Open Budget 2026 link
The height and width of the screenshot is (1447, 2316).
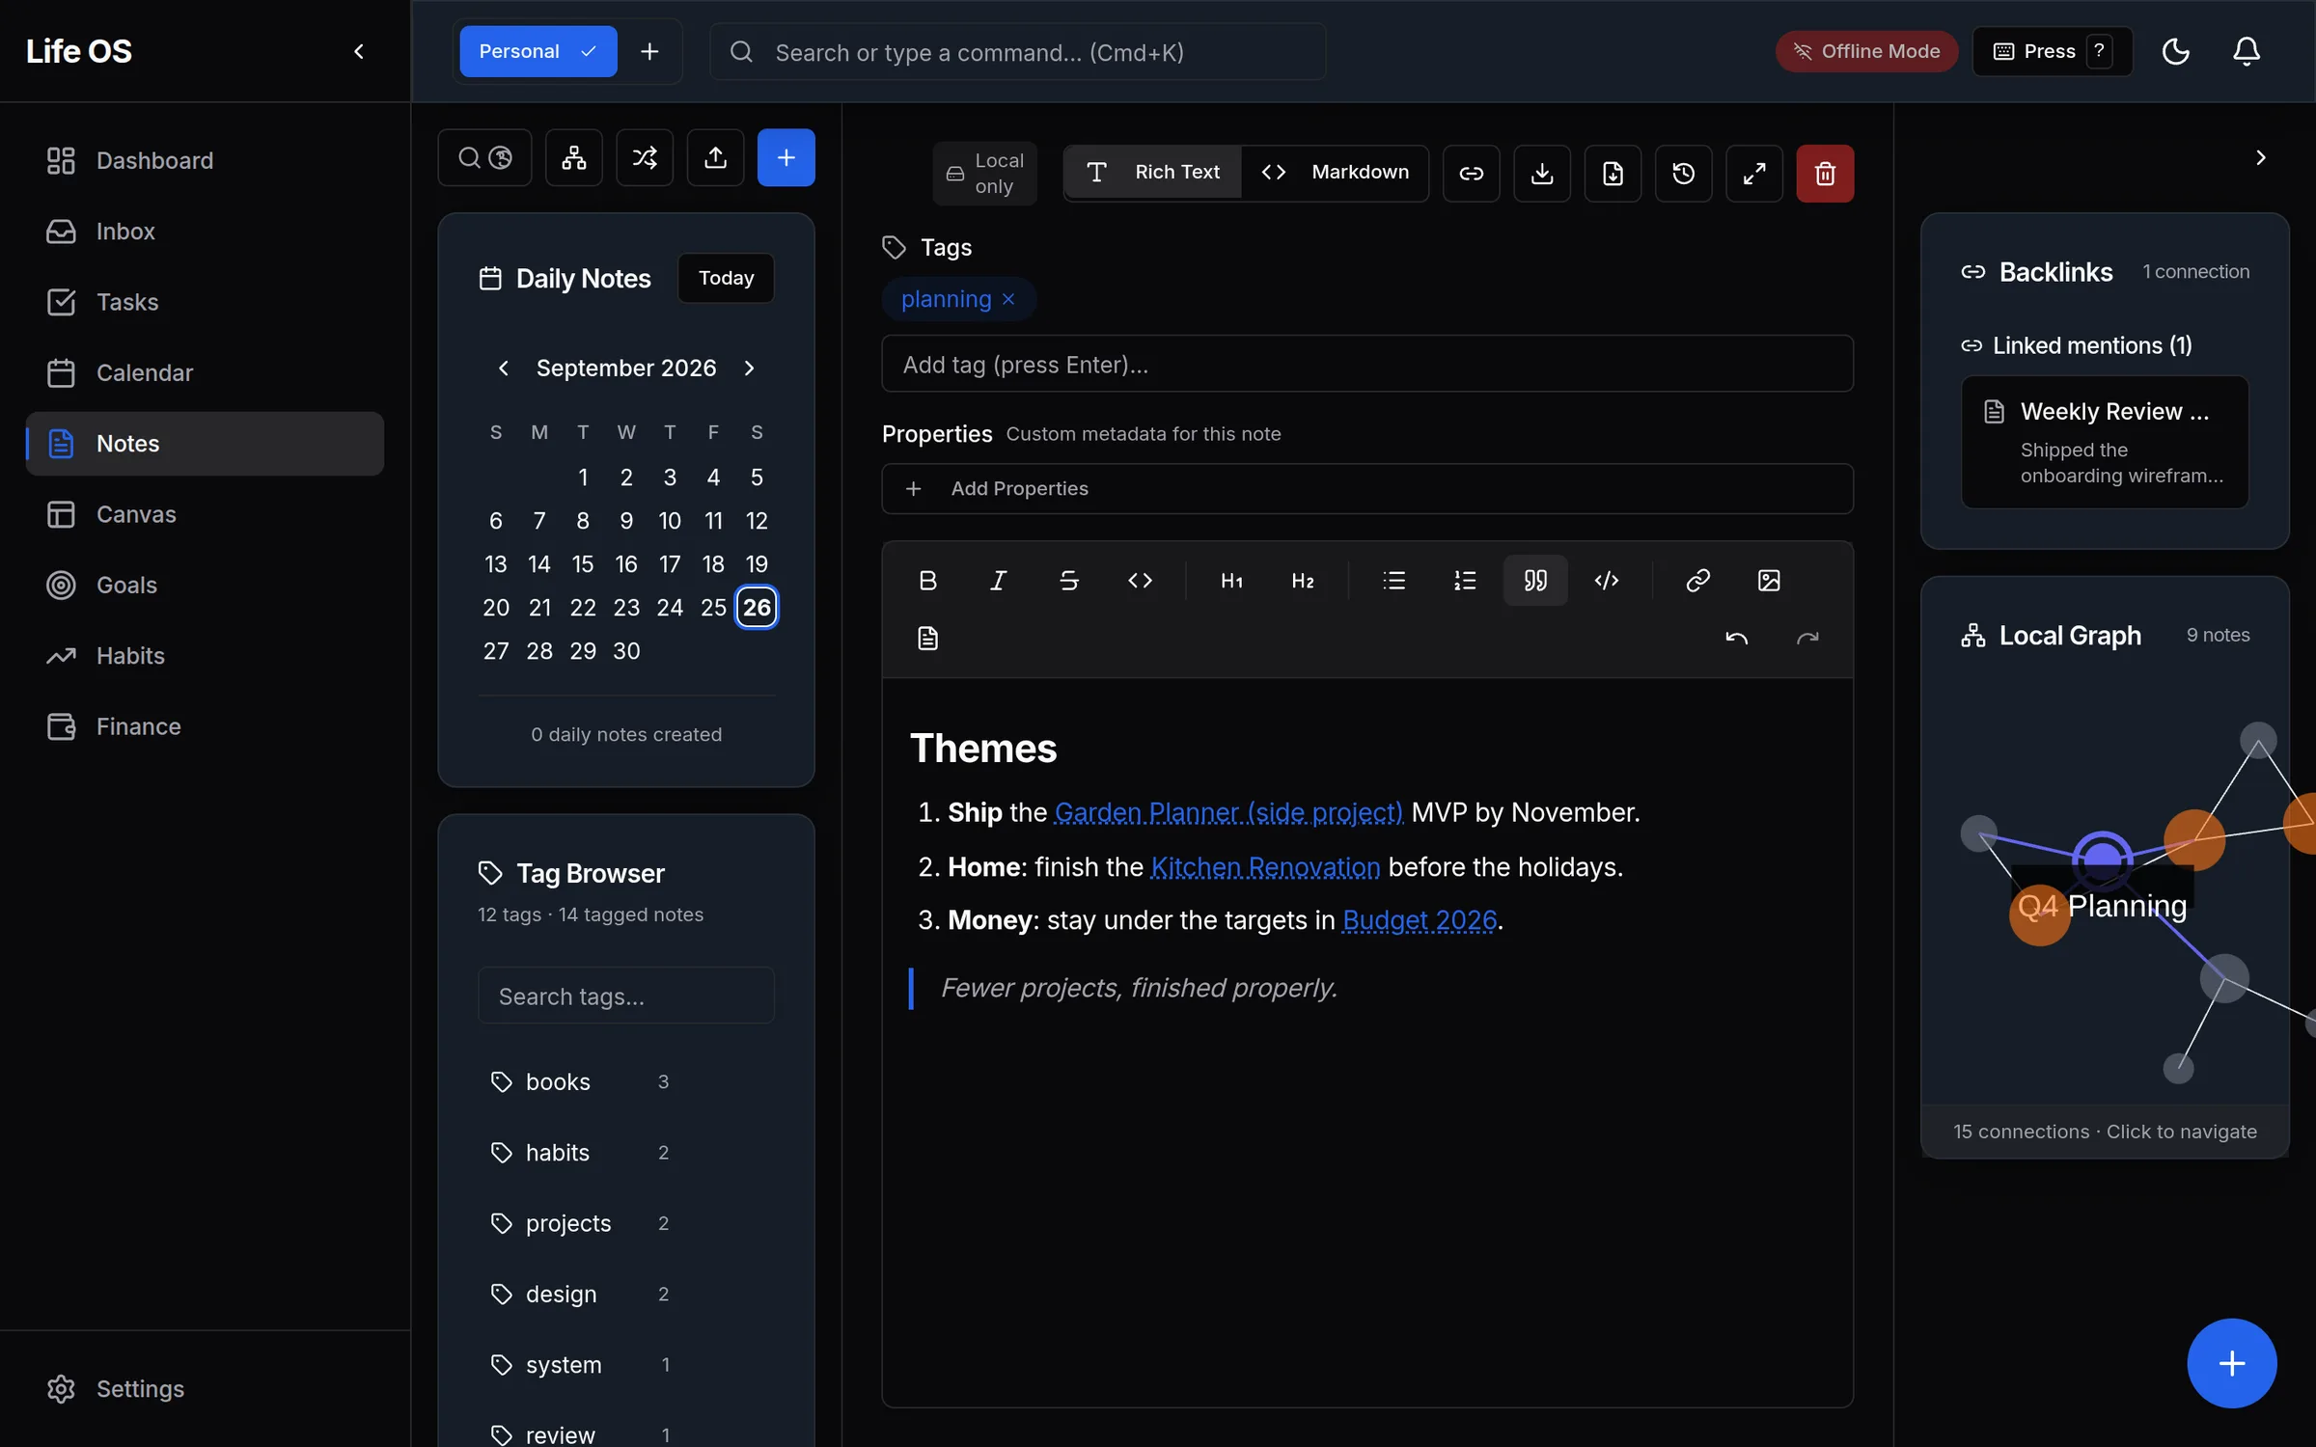coord(1420,920)
